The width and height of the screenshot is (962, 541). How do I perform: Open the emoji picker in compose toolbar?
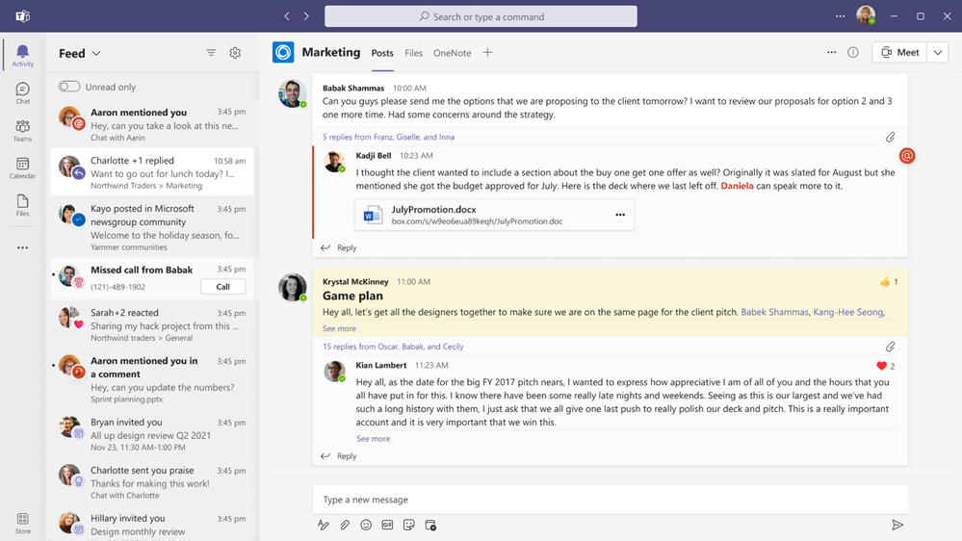tap(366, 525)
